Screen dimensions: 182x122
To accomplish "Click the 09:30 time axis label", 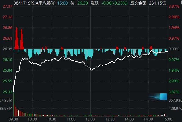I will pyautogui.click(x=13, y=119).
